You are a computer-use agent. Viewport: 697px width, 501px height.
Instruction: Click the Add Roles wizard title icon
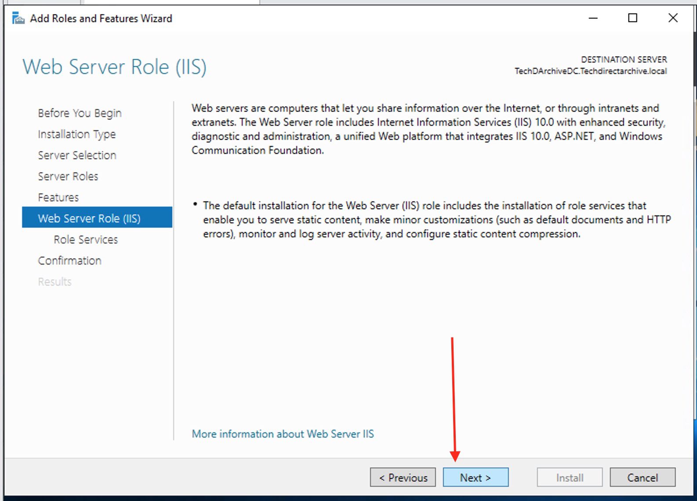click(18, 18)
